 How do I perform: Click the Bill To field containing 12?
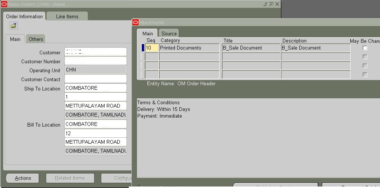coord(96,133)
